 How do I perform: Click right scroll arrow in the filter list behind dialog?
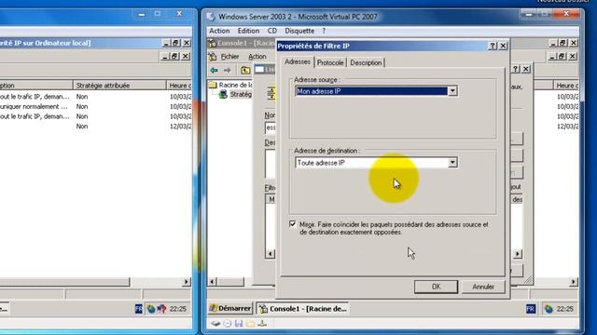click(x=518, y=254)
